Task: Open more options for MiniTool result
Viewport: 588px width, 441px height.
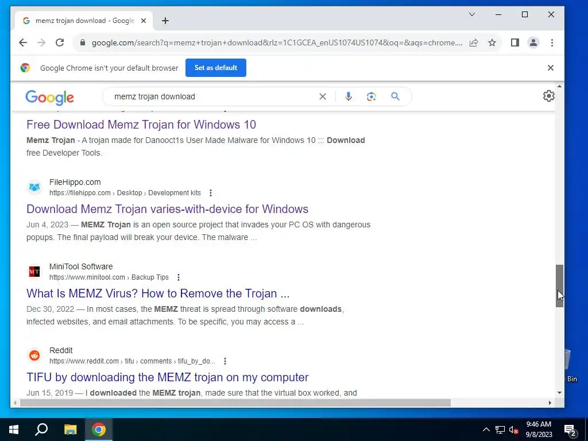Action: pyautogui.click(x=179, y=277)
